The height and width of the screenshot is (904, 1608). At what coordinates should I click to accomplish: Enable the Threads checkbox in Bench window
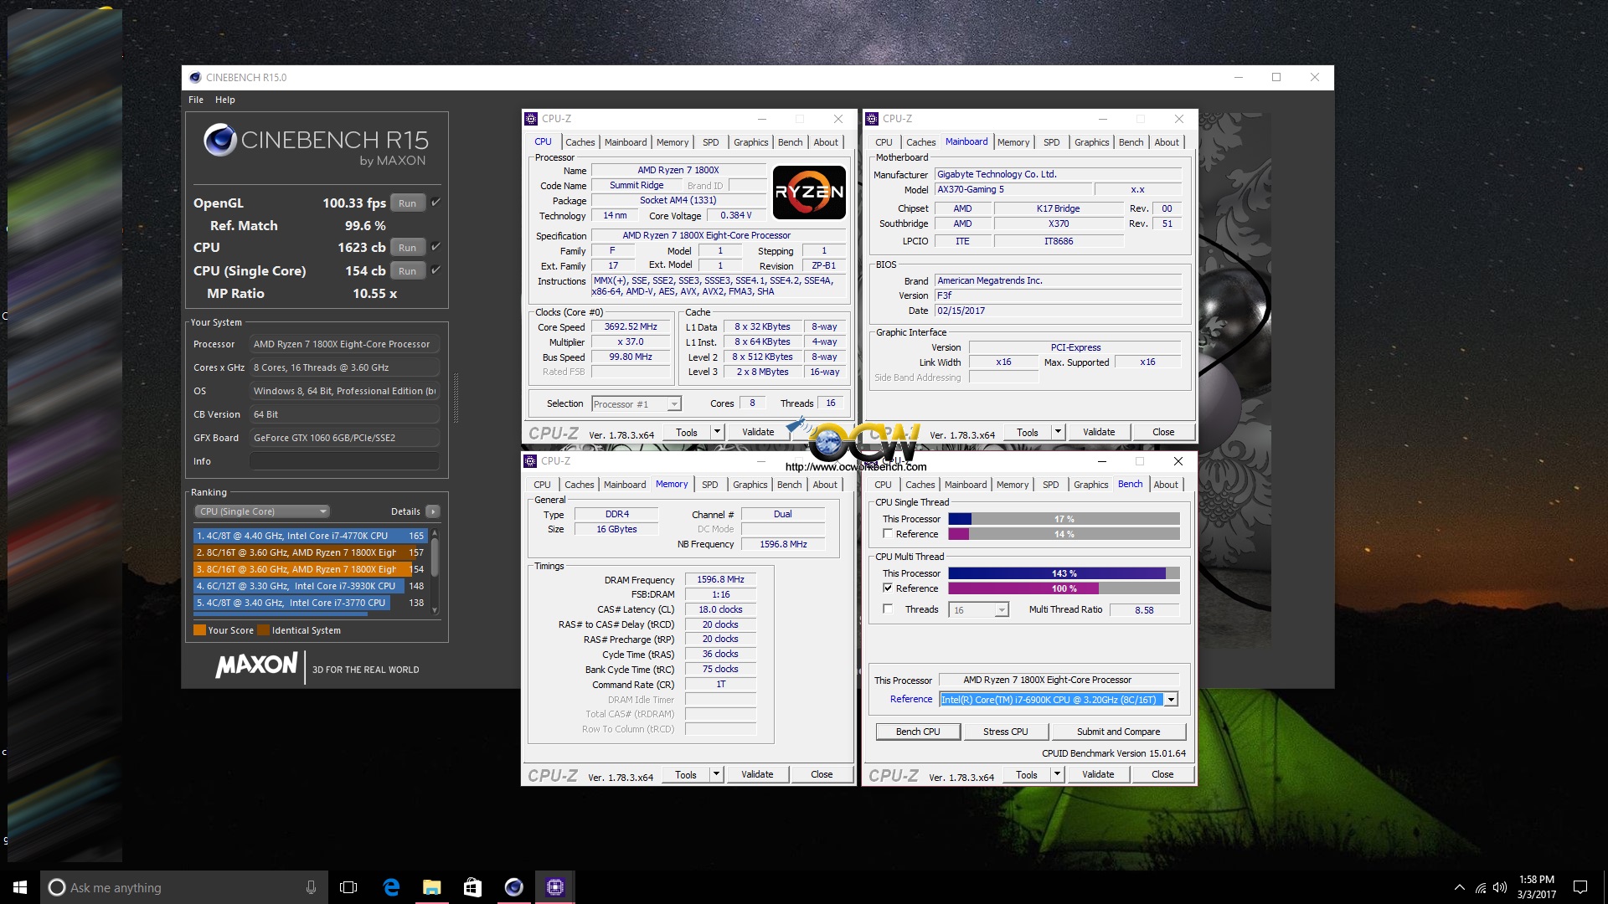[x=888, y=609]
